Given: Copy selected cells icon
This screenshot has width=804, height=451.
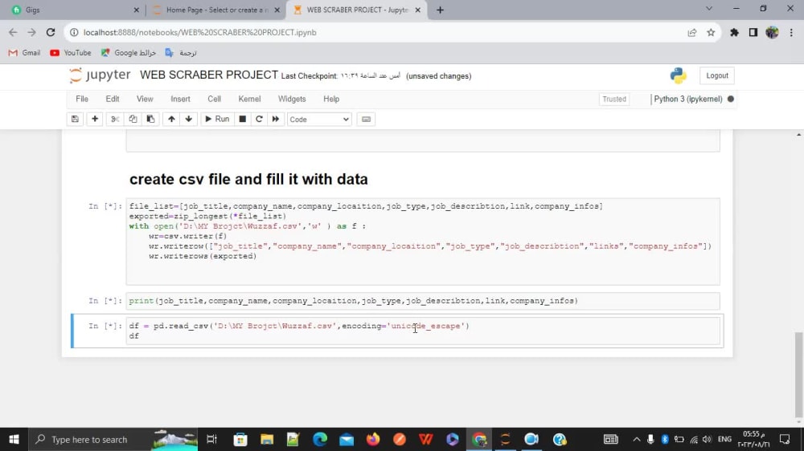Looking at the screenshot, I should [x=133, y=120].
